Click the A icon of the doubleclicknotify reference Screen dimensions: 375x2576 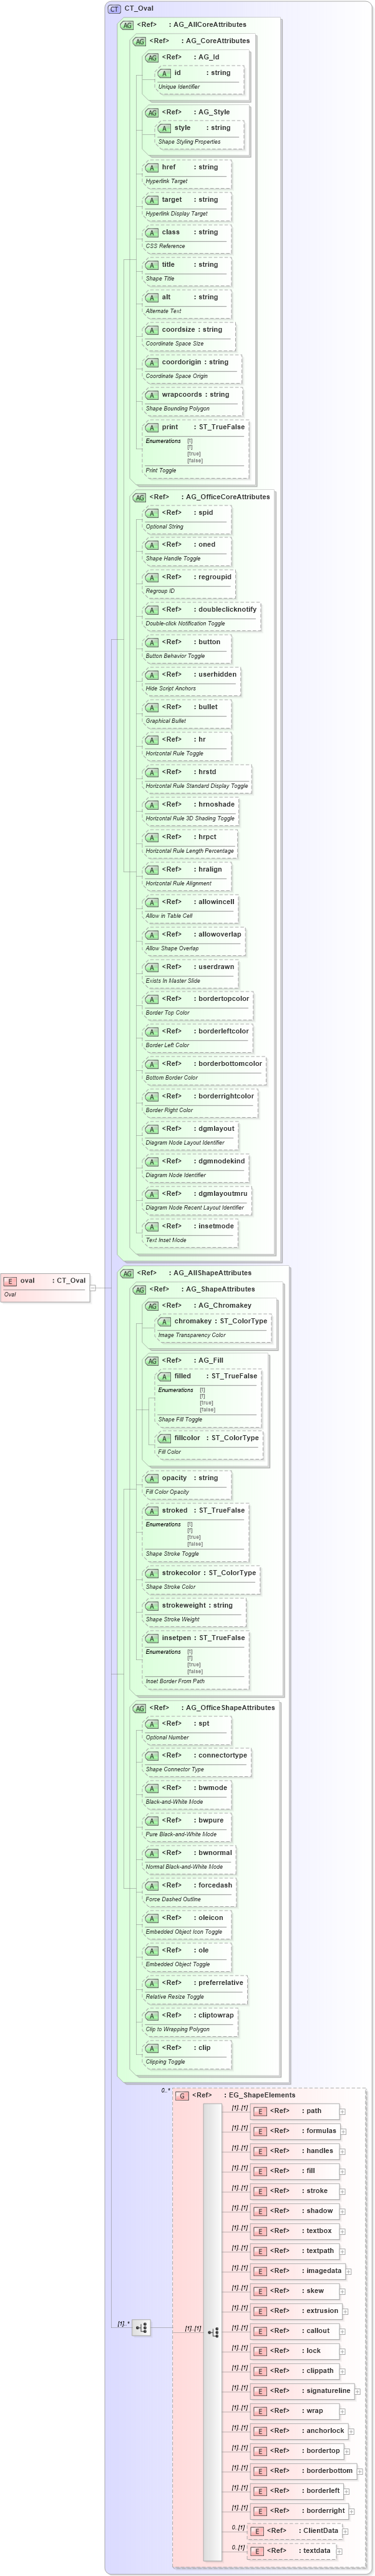pos(152,610)
